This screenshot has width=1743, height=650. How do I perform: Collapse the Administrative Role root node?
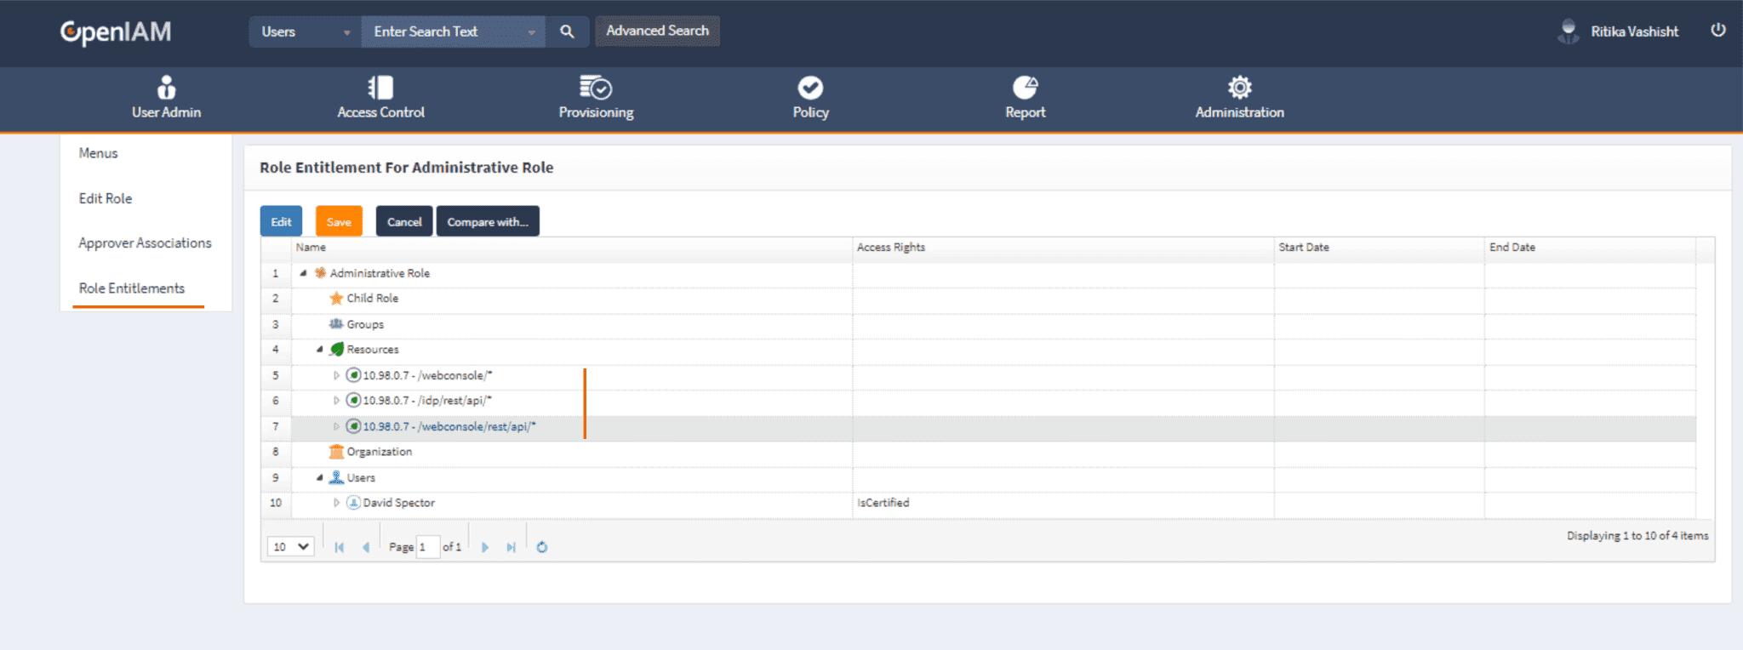[x=303, y=273]
